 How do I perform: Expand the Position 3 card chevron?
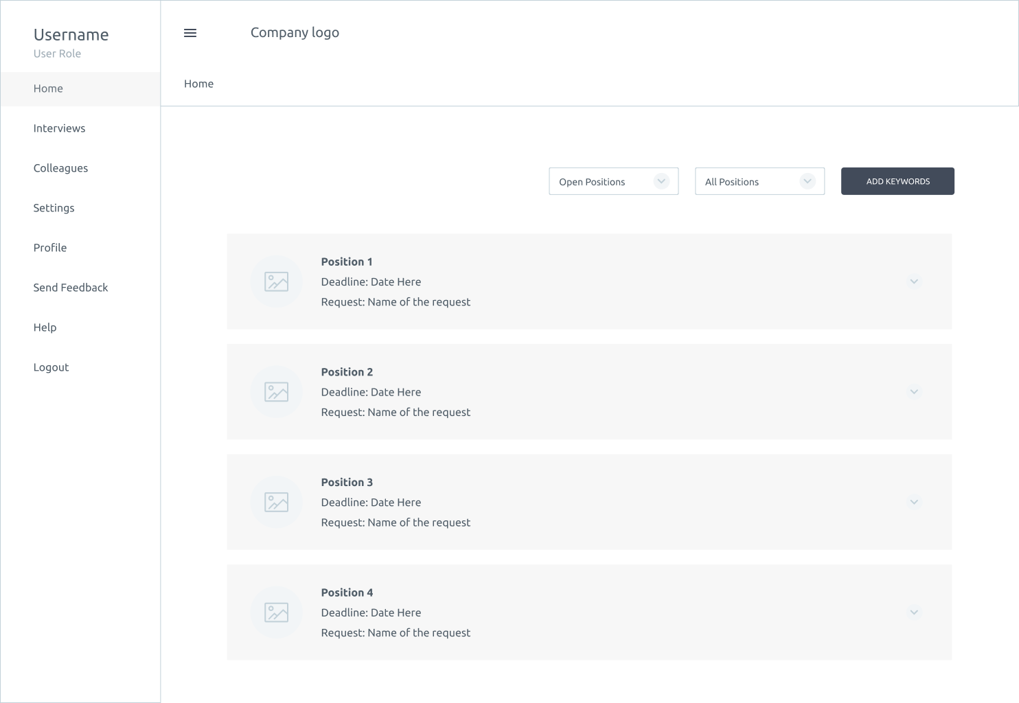[x=914, y=502]
